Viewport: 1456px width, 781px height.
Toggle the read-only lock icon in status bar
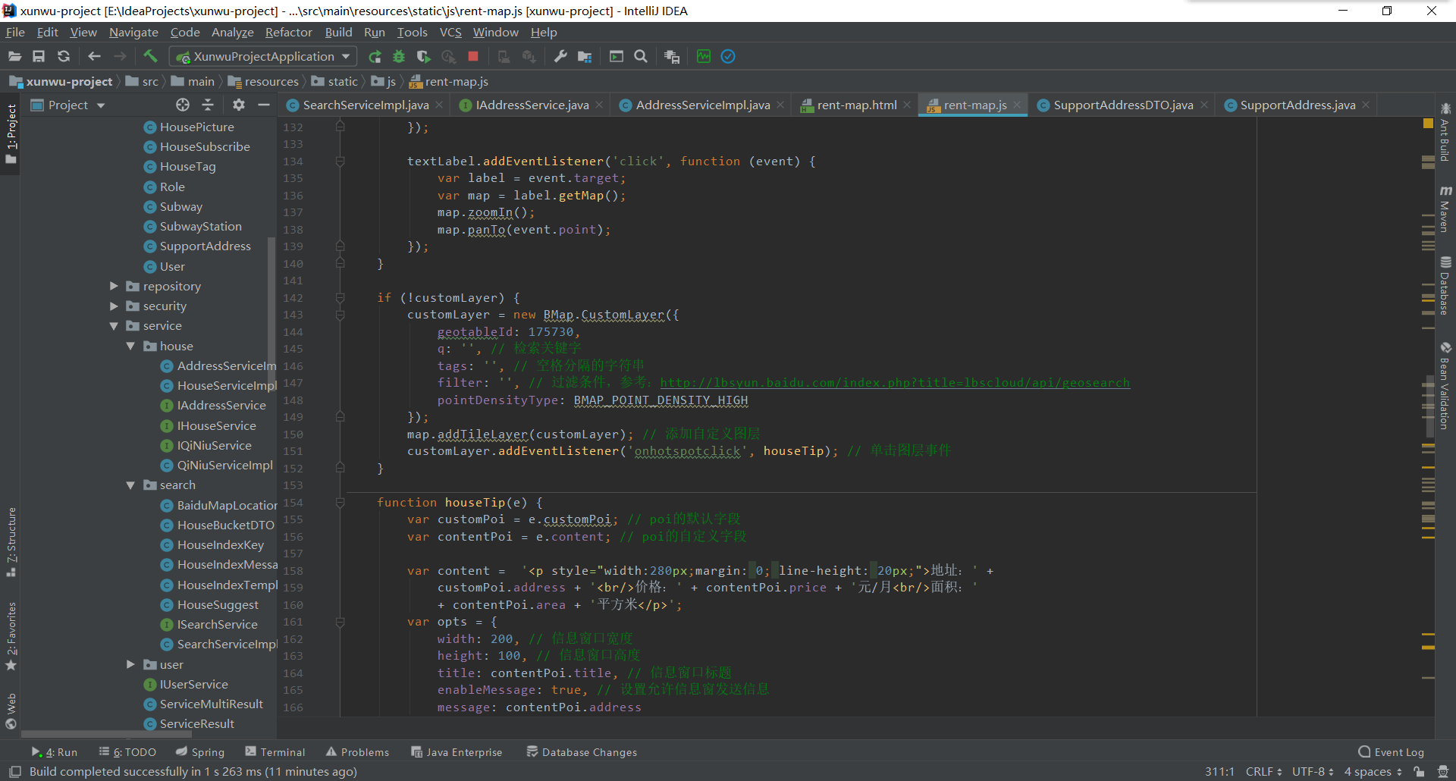coord(1419,771)
